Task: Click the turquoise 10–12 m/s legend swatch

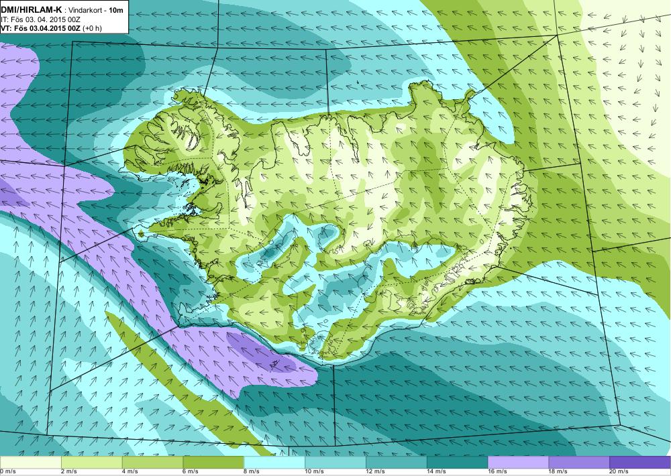Action: point(335,463)
